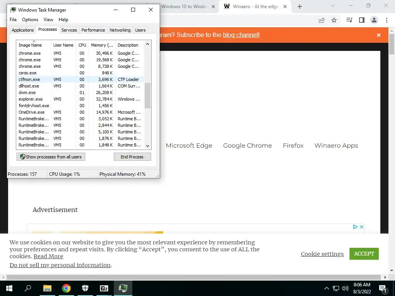Open volume control tray icon
Screen dimensions: 395x296
tap(345, 288)
